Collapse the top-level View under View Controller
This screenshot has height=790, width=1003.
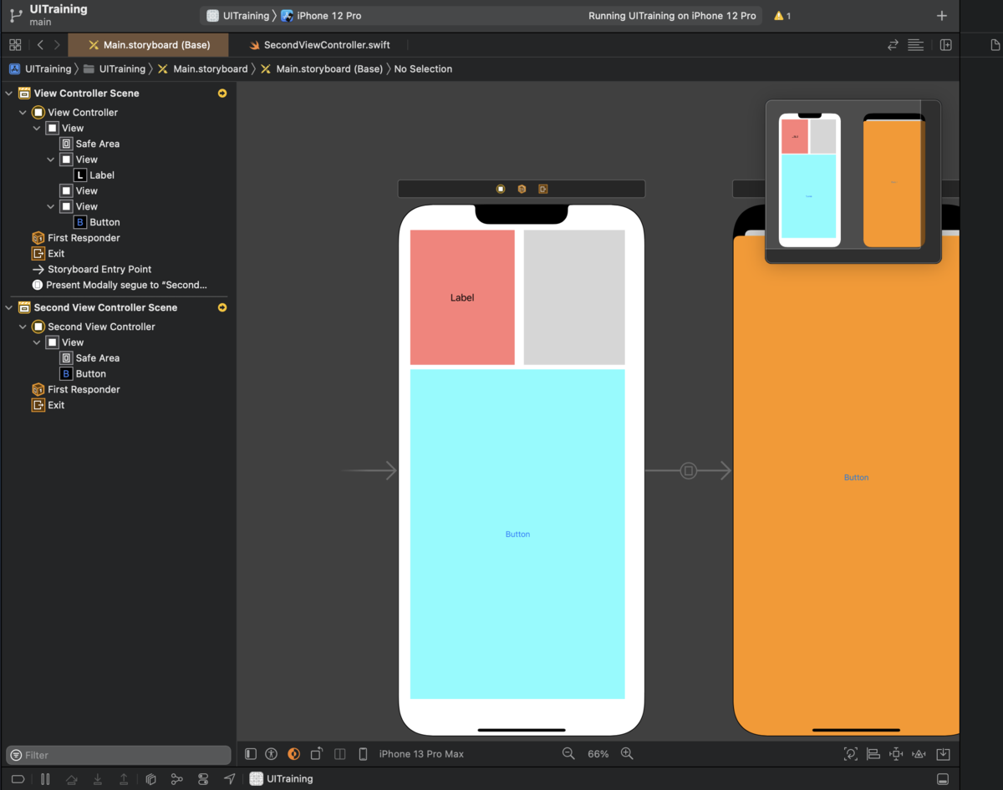pyautogui.click(x=37, y=129)
